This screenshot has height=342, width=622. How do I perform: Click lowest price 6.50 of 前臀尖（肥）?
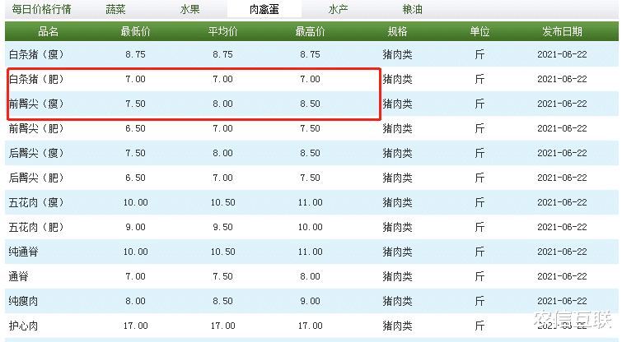click(x=136, y=128)
